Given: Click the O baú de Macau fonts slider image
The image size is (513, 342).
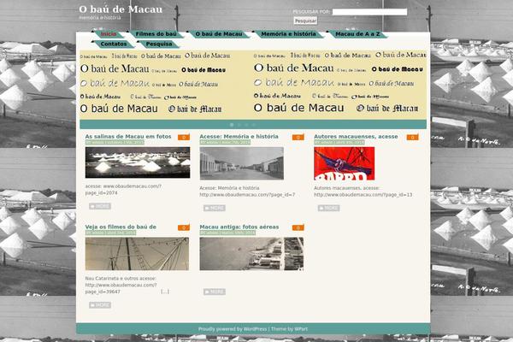Looking at the screenshot, I should click(253, 85).
